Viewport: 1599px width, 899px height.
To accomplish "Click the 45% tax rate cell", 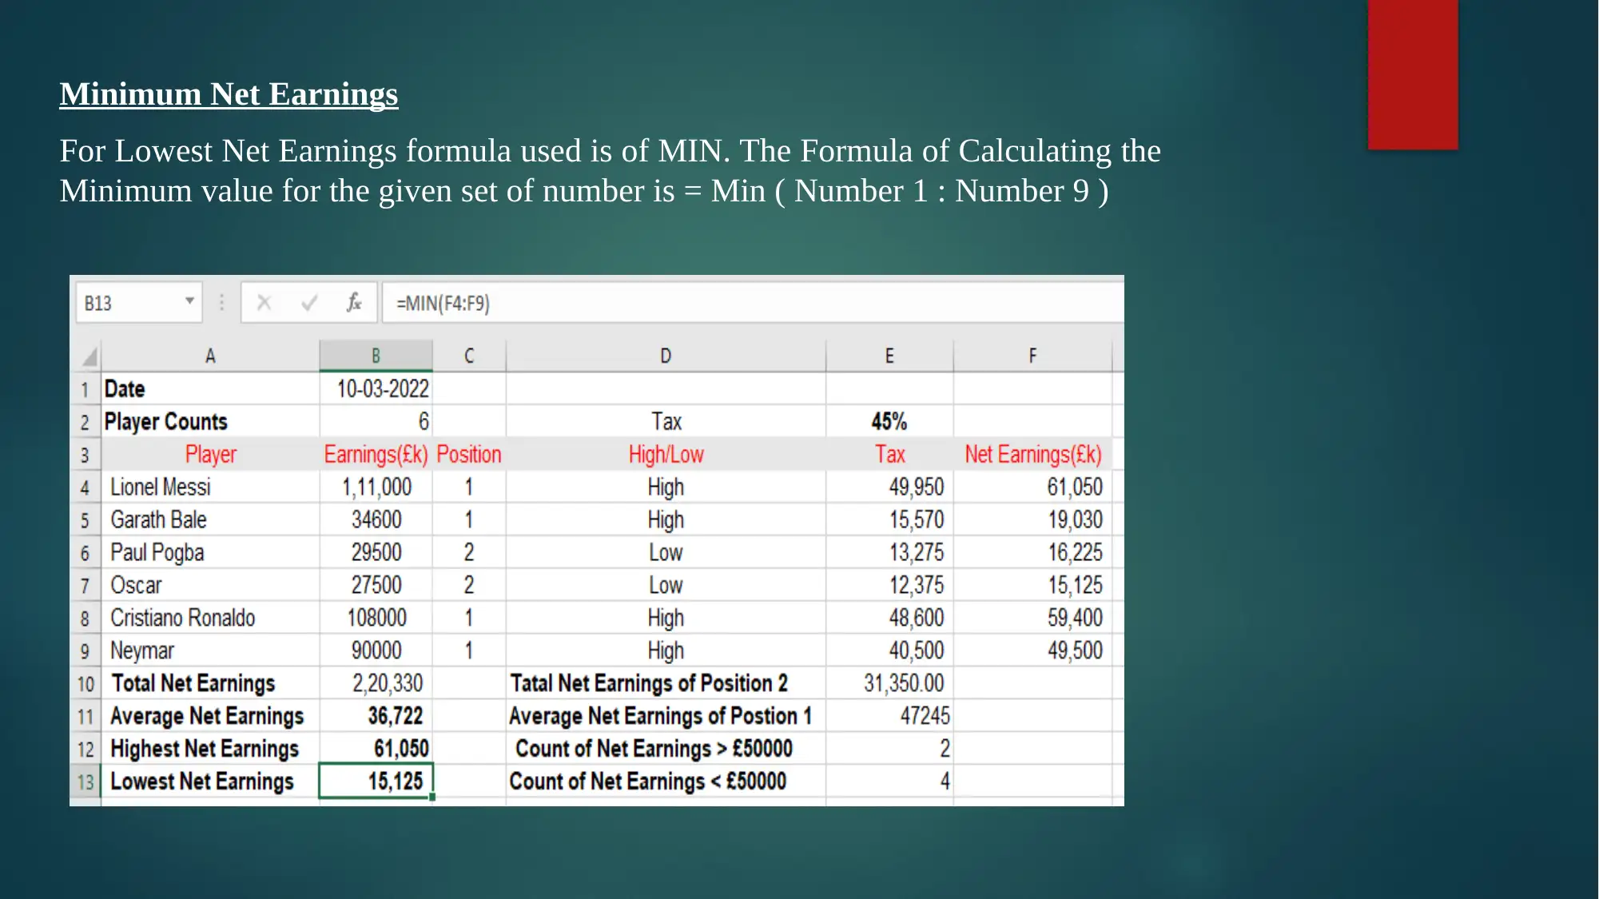I will 889,422.
